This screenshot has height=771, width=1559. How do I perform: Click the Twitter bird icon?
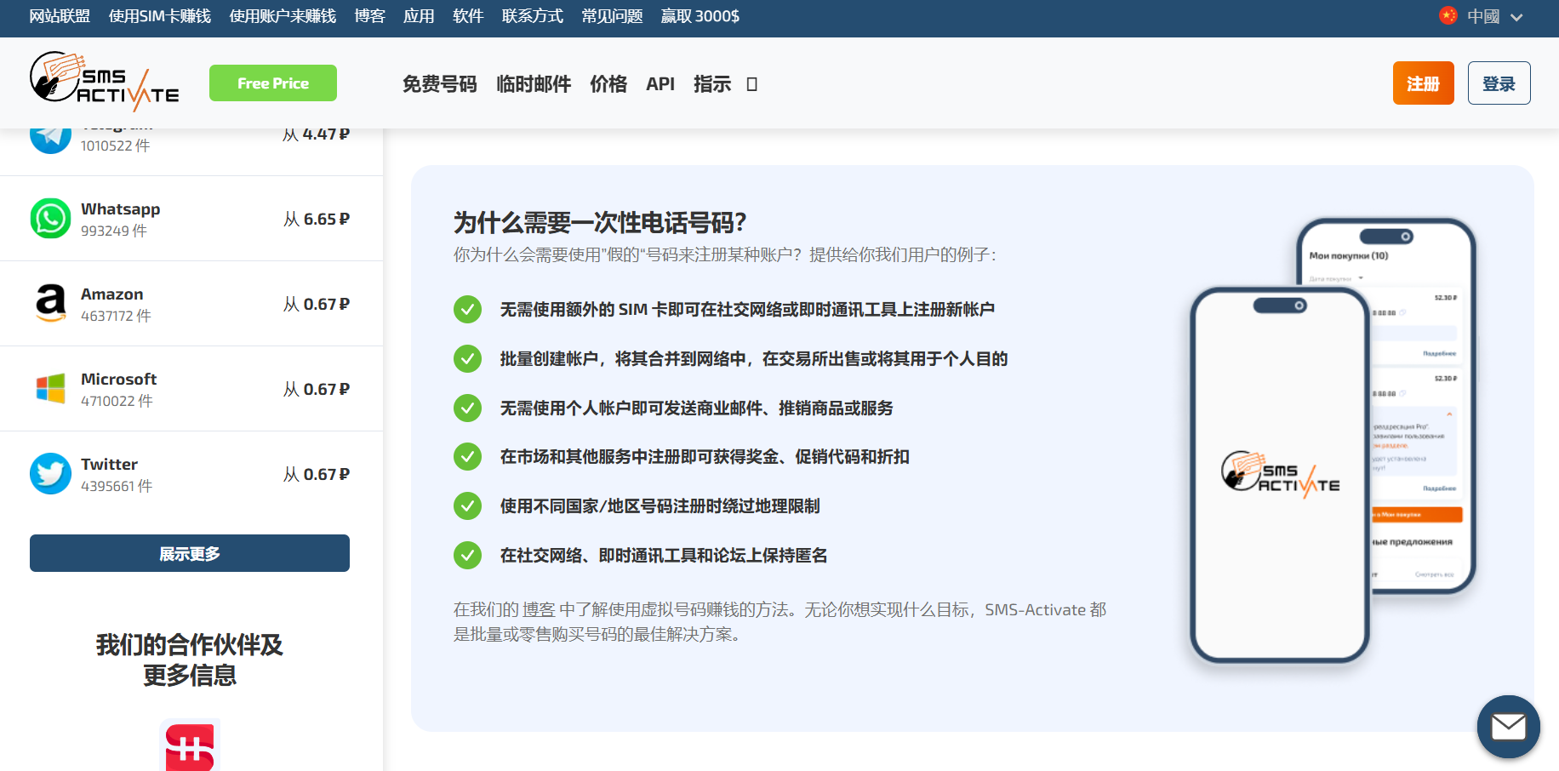50,474
